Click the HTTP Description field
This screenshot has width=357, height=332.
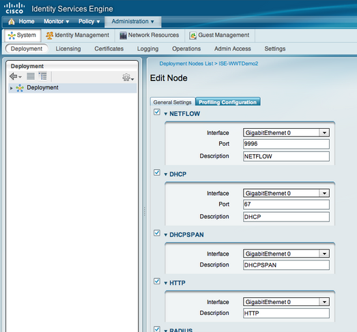coord(286,313)
